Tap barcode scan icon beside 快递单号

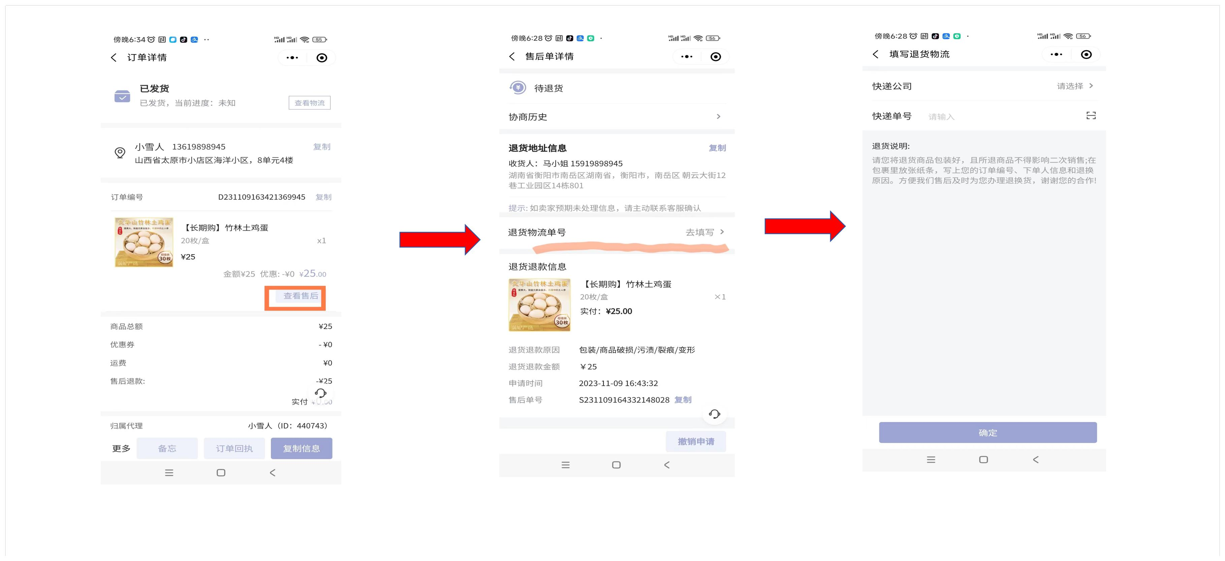click(1091, 116)
